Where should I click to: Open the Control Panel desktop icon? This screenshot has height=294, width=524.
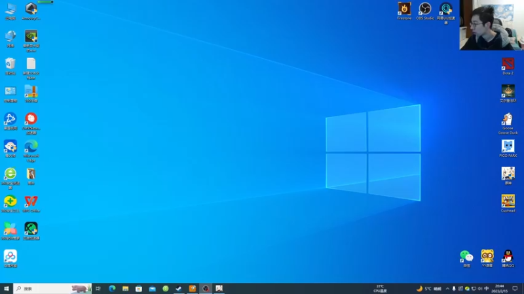[x=10, y=94]
